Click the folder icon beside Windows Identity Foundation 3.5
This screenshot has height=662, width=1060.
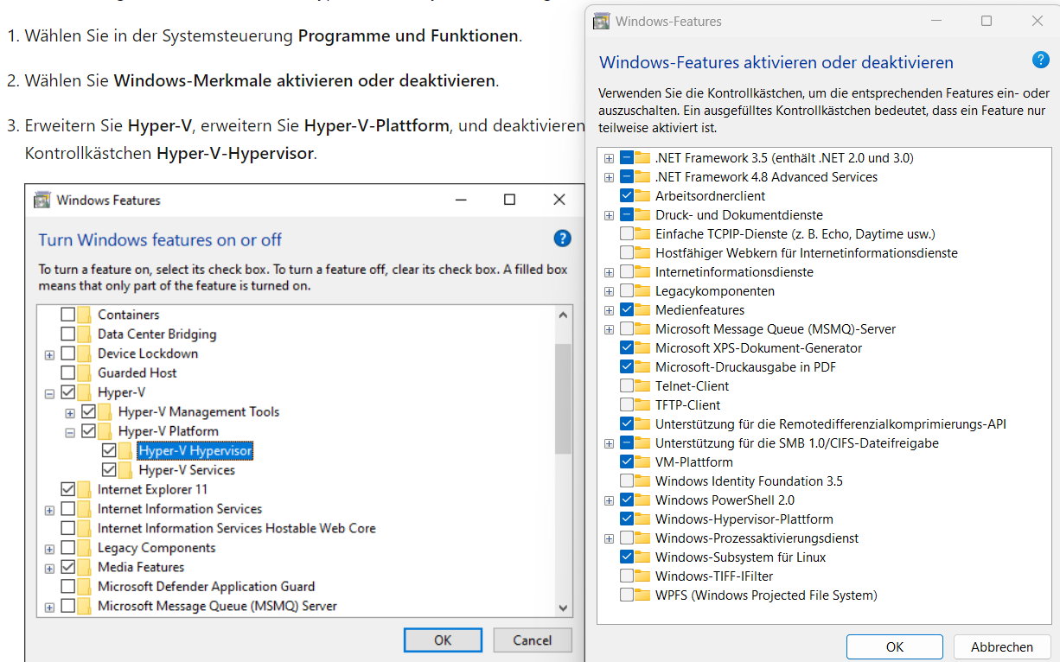pos(642,481)
